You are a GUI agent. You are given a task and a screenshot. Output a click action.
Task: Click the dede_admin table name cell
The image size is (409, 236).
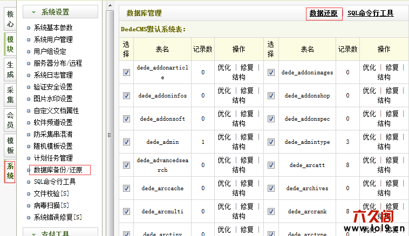(x=162, y=142)
